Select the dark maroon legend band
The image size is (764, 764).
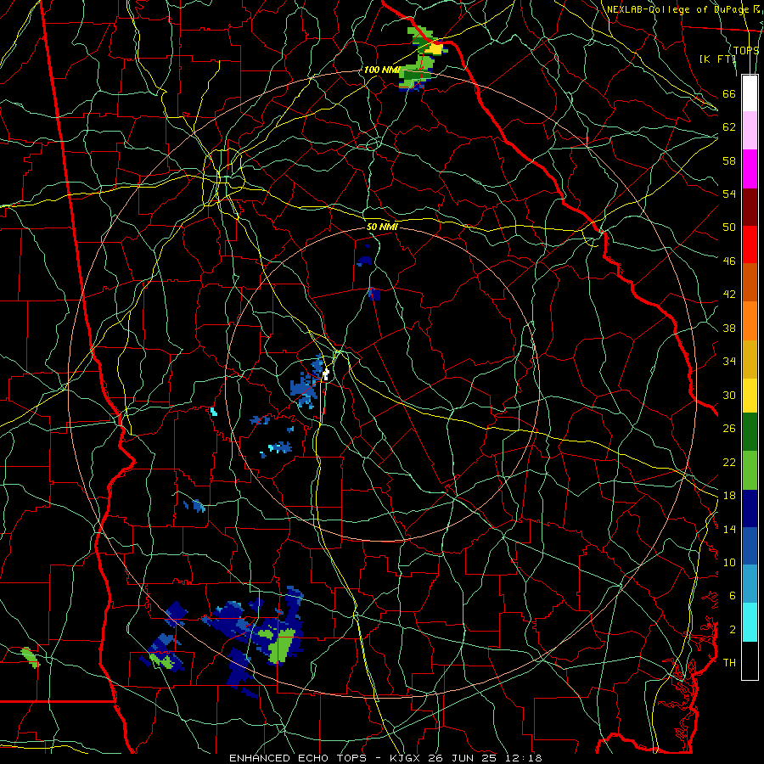coord(750,207)
